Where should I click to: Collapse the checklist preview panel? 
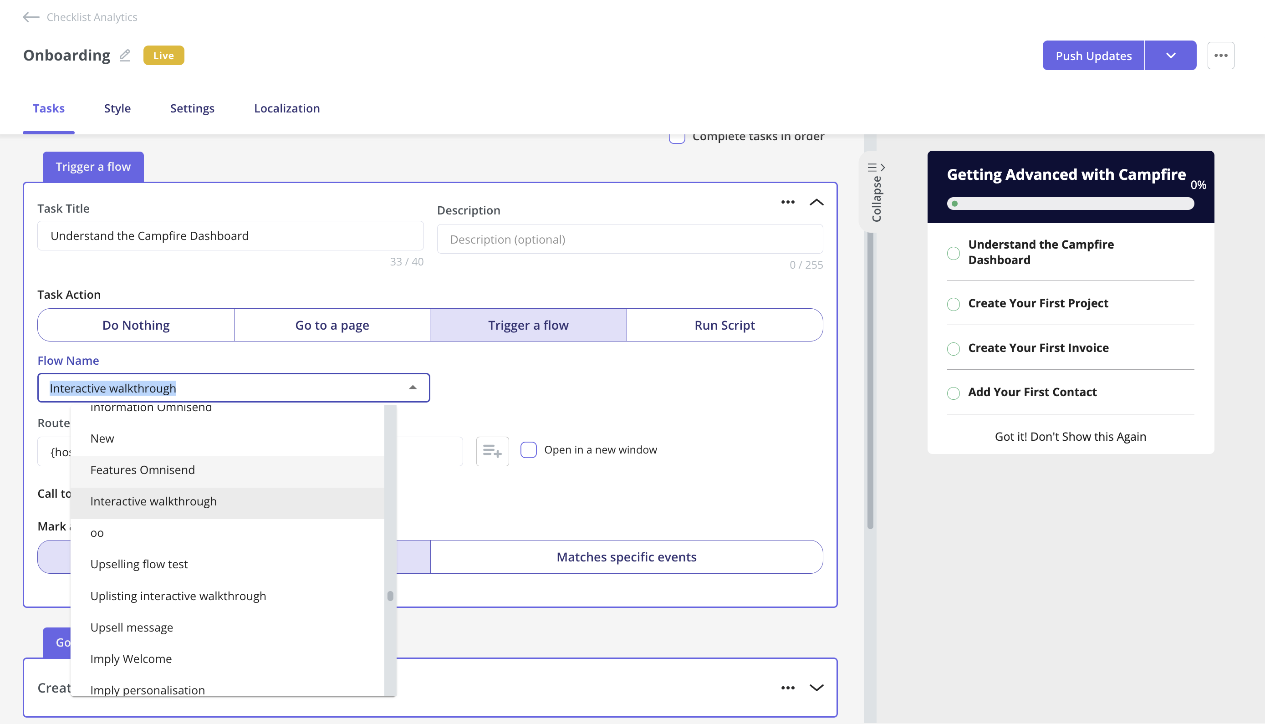pos(876,194)
